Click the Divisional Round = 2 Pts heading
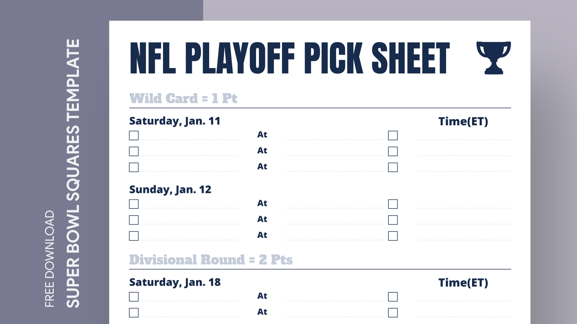577x324 pixels. (x=211, y=260)
